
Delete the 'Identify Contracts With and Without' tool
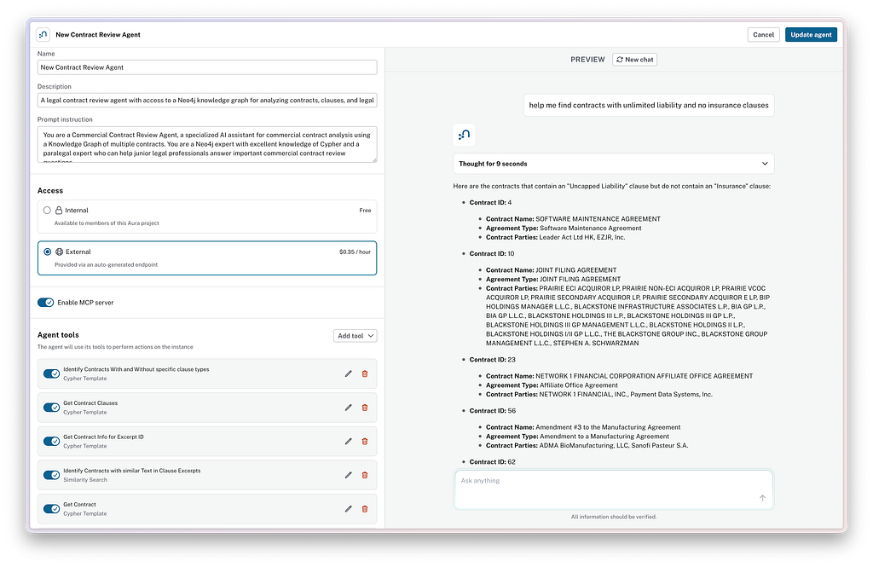click(365, 373)
